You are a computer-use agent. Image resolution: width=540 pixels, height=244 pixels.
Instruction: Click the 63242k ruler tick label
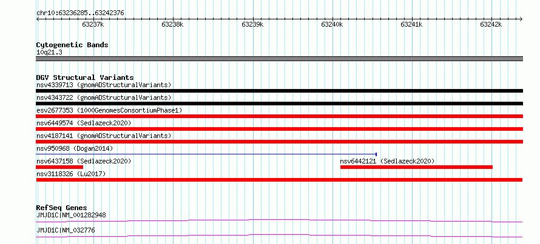pyautogui.click(x=491, y=25)
